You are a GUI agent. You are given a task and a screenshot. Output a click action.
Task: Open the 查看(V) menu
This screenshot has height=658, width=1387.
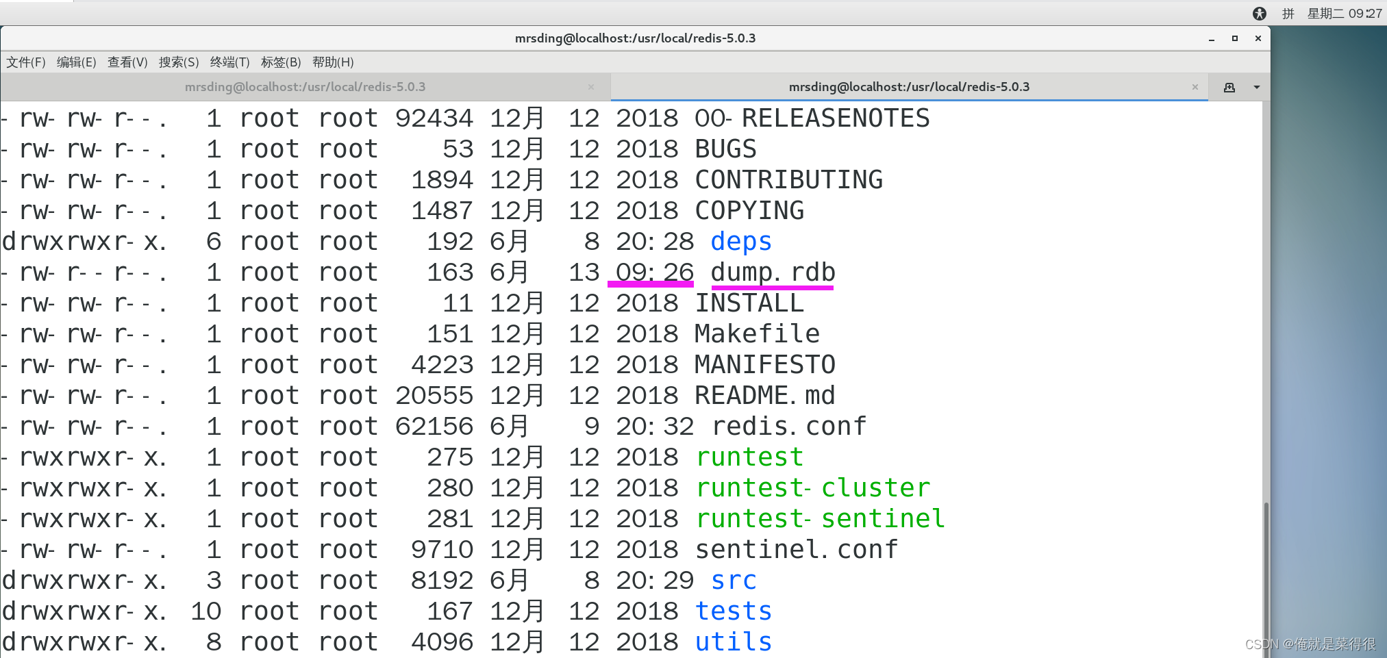127,62
